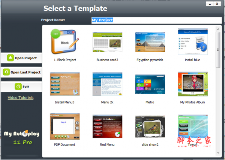Click the 'install blue' label text
Viewport: 225px width, 160px height.
click(x=192, y=60)
